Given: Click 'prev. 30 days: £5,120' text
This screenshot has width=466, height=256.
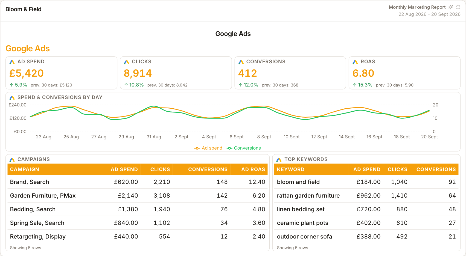Looking at the screenshot, I should pos(51,85).
